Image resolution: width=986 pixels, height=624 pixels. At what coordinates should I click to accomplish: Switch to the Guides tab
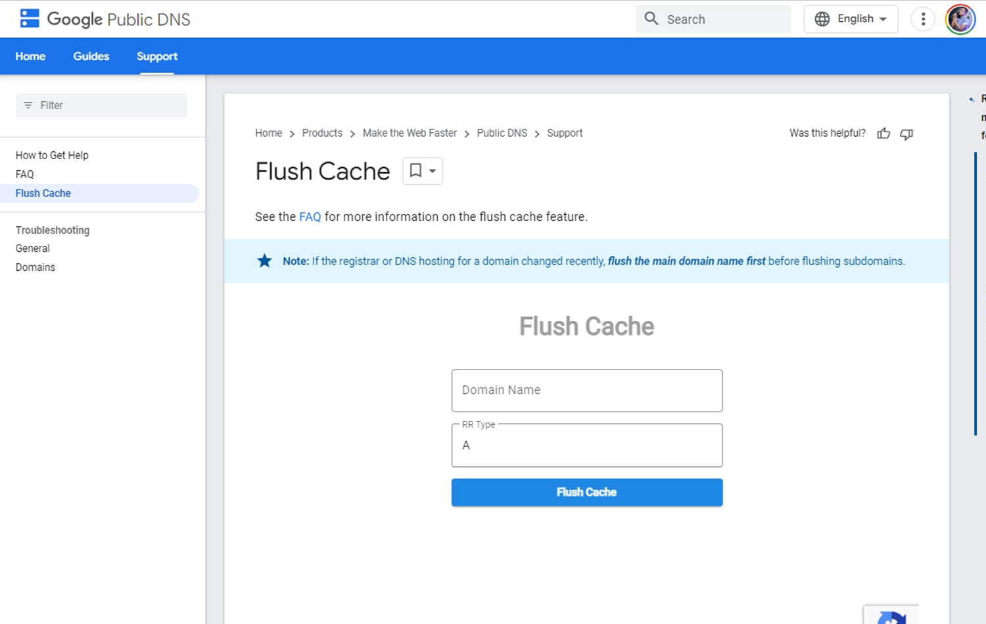click(x=91, y=56)
